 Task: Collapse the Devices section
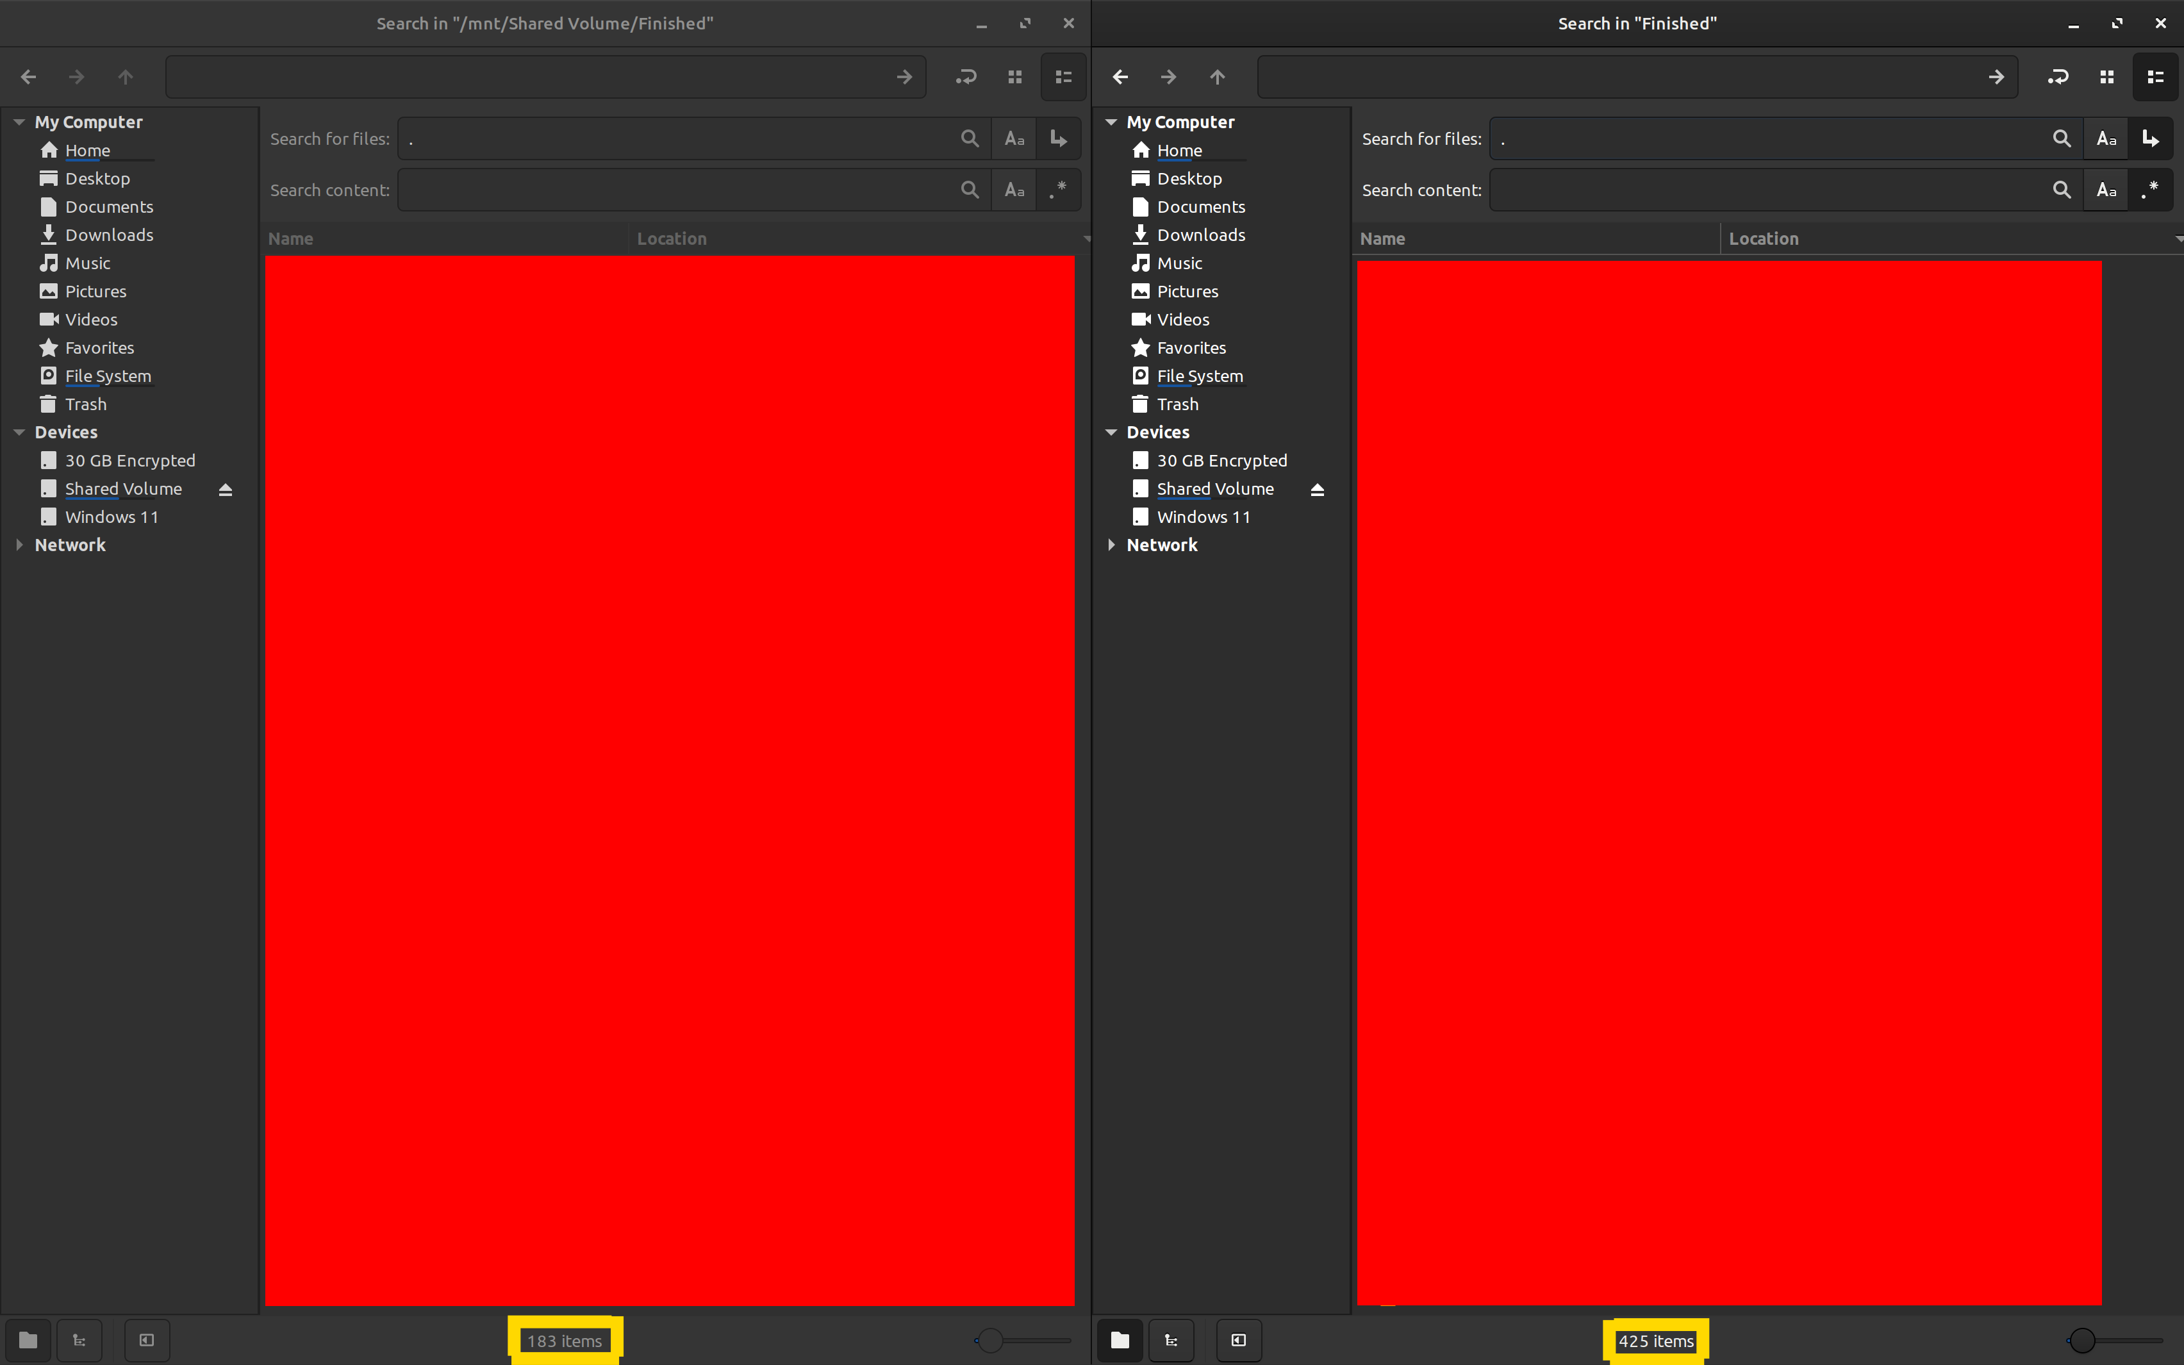20,433
